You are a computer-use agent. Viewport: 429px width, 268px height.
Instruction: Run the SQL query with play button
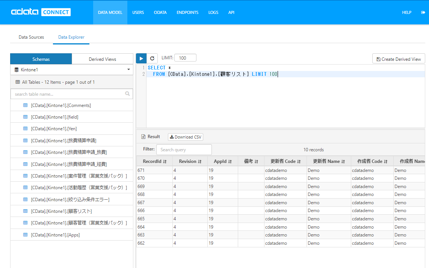141,58
